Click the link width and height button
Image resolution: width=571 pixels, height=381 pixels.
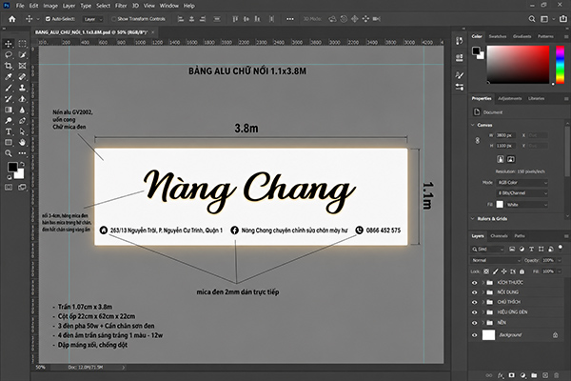pyautogui.click(x=478, y=140)
